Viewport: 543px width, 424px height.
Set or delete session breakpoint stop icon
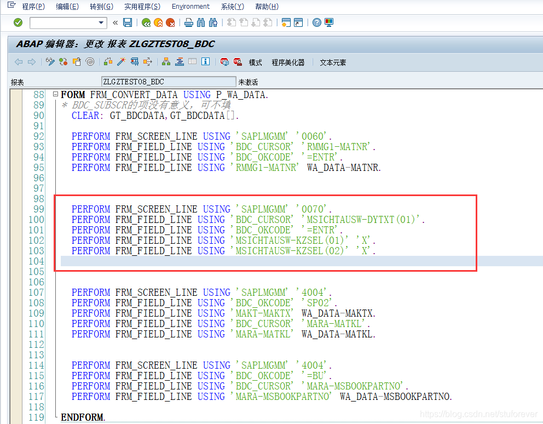pos(224,62)
